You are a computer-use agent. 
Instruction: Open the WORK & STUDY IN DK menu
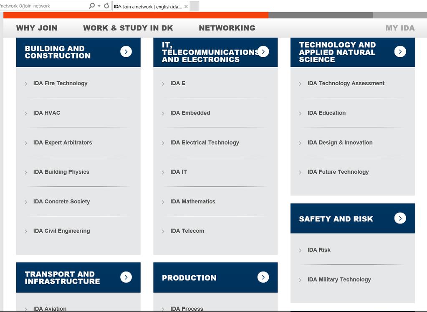tap(128, 28)
